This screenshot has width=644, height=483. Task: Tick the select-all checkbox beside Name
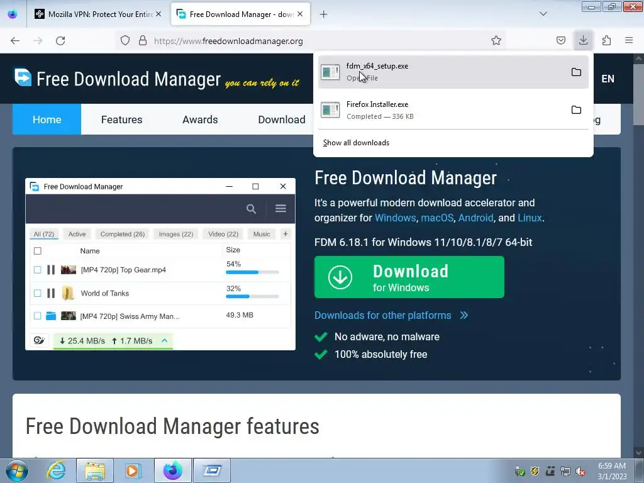[x=37, y=251]
